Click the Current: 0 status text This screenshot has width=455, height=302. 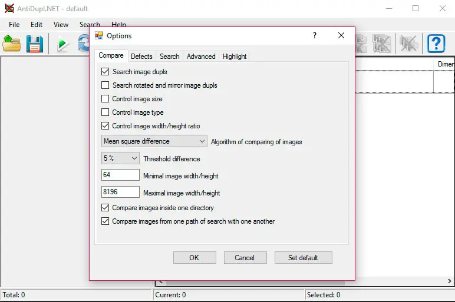170,295
